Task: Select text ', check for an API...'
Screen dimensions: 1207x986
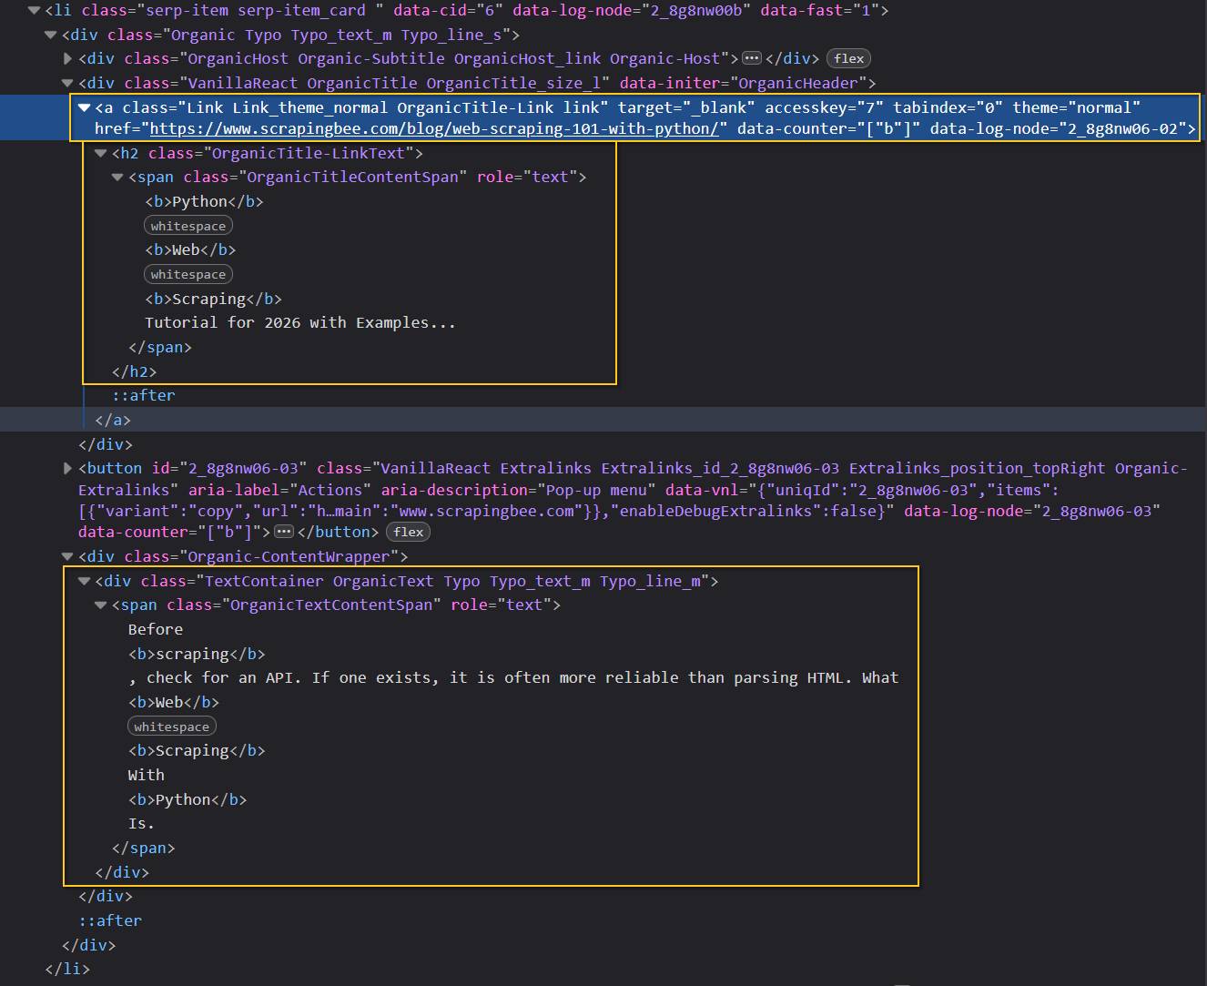Action: click(513, 677)
